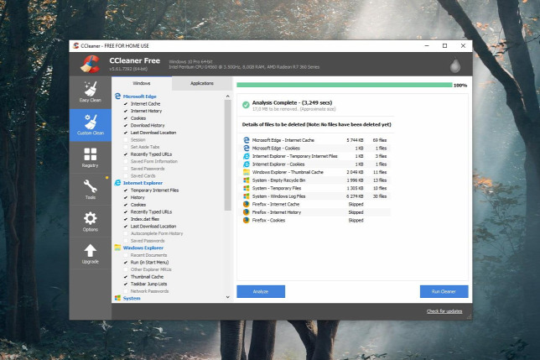The width and height of the screenshot is (540, 360).
Task: Click Firefox icon beside Firefox Cookies result
Action: tap(247, 220)
